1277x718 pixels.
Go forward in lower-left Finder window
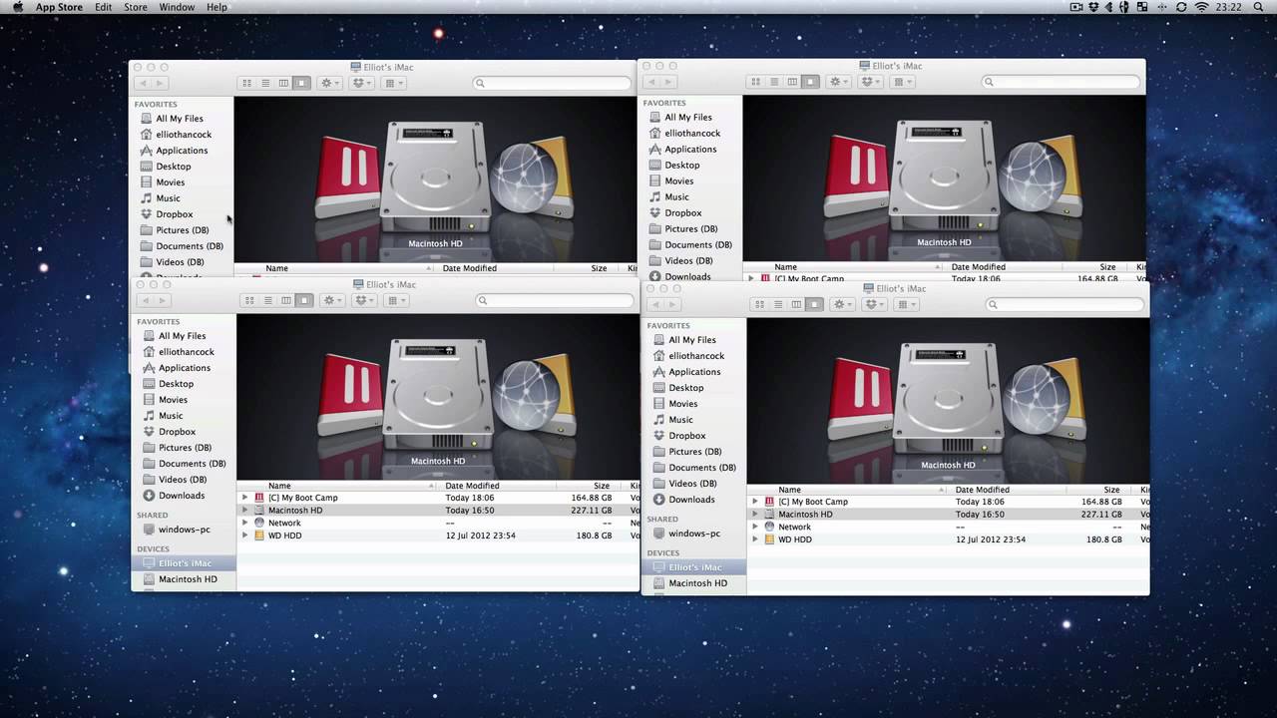(x=163, y=300)
